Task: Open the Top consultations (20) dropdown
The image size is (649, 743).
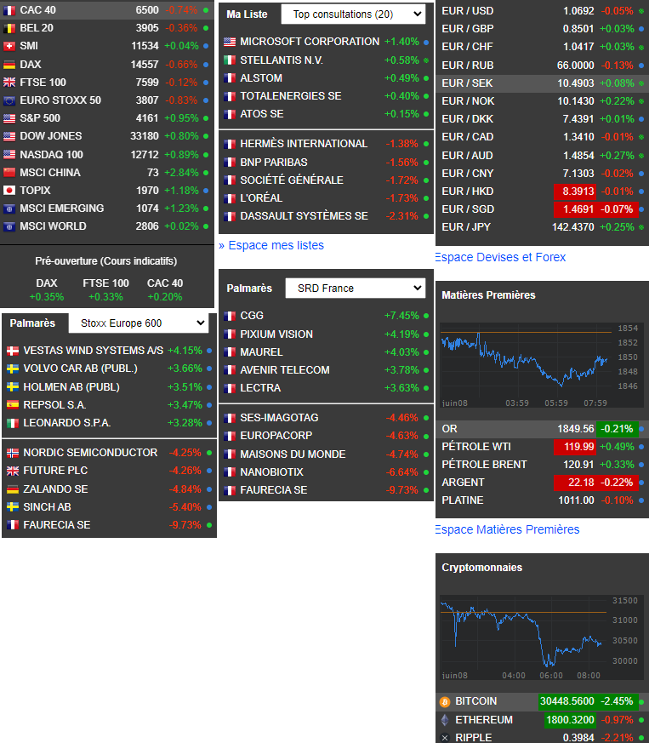Action: 353,14
